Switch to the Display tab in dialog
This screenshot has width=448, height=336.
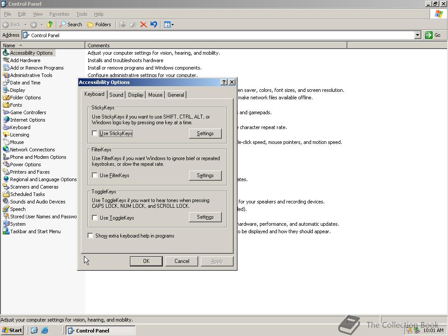click(136, 95)
